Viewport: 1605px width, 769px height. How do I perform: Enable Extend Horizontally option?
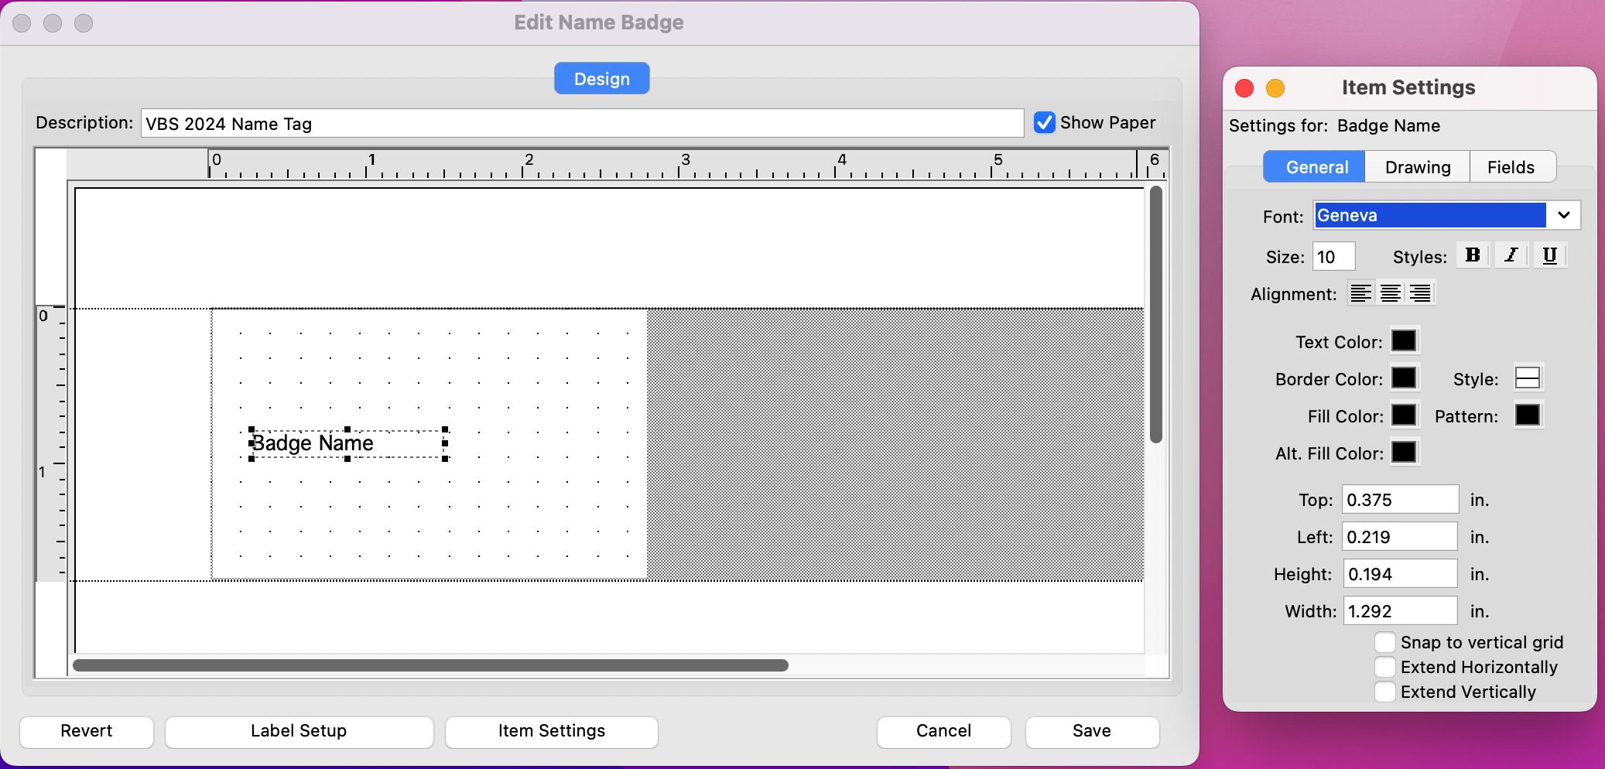point(1385,667)
